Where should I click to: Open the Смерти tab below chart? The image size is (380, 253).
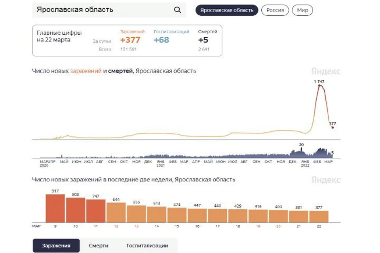pyautogui.click(x=98, y=245)
